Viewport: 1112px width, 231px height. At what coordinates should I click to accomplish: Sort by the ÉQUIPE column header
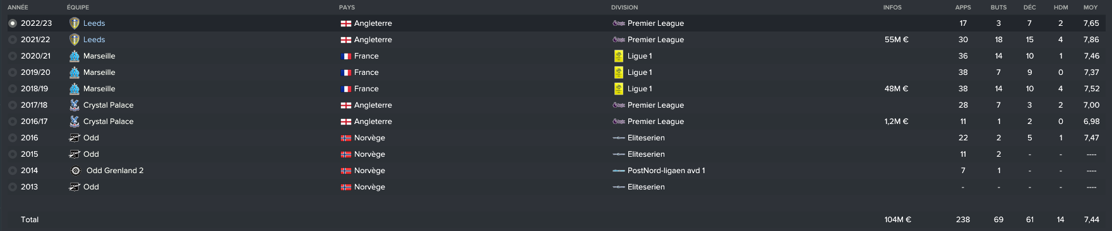[78, 8]
